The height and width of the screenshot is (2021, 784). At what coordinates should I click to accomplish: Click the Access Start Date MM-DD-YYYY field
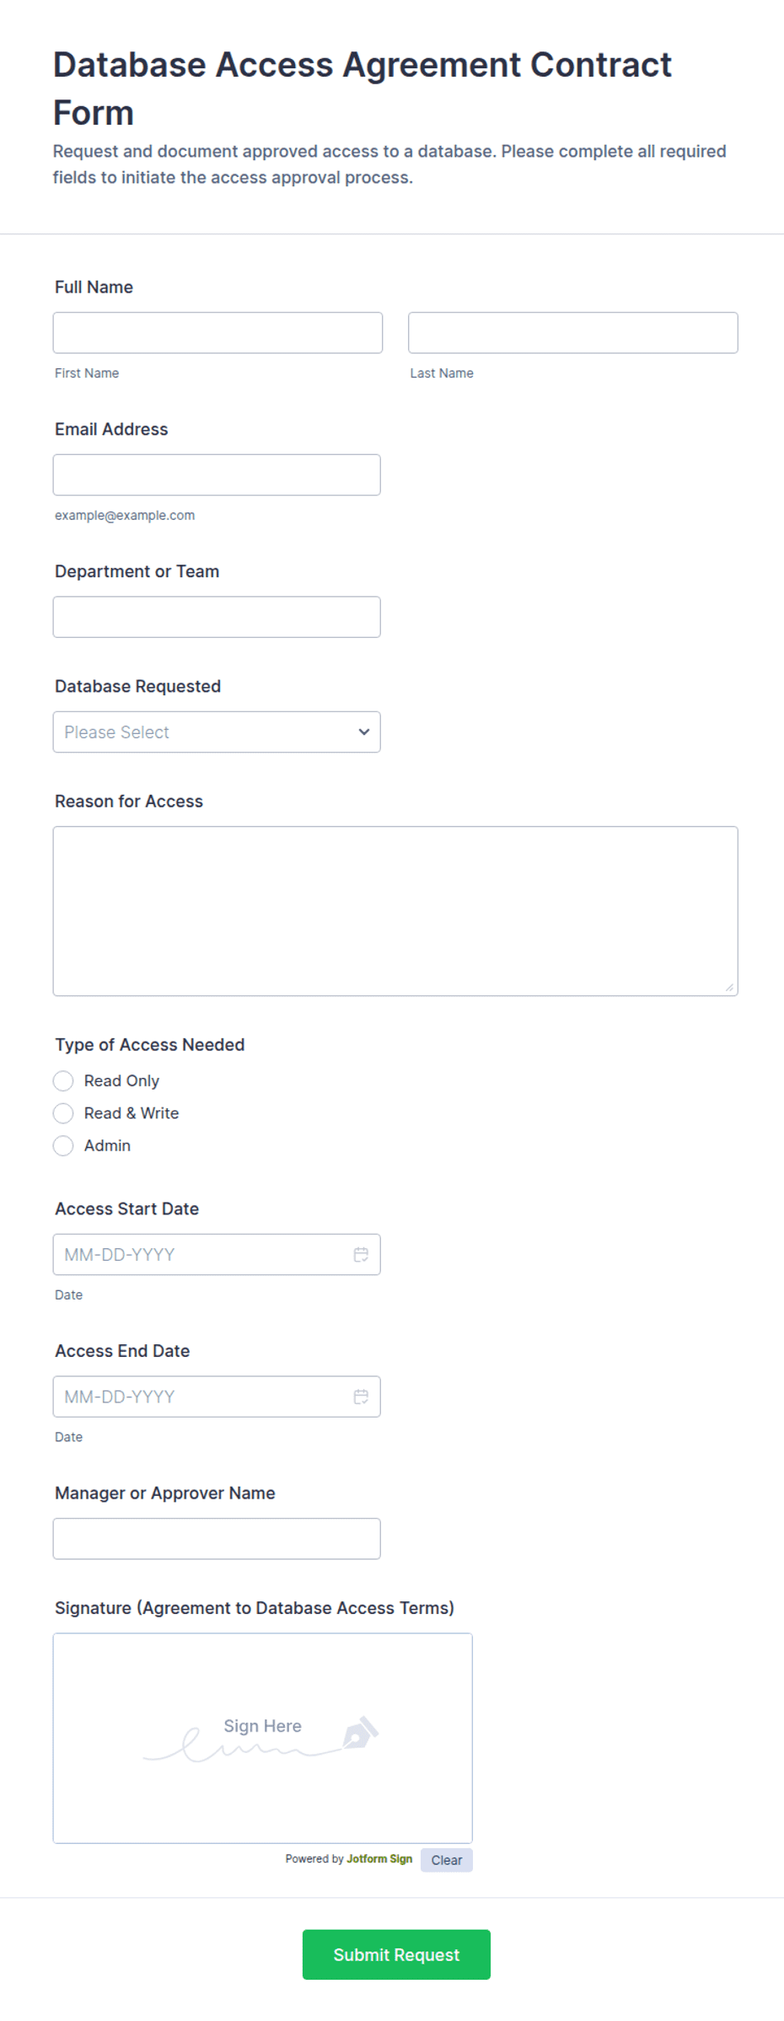click(202, 1254)
